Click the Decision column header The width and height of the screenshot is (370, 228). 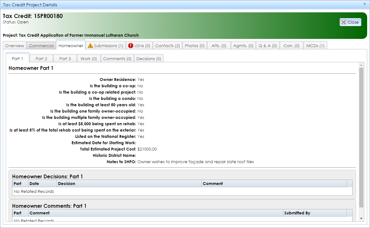pos(129,184)
